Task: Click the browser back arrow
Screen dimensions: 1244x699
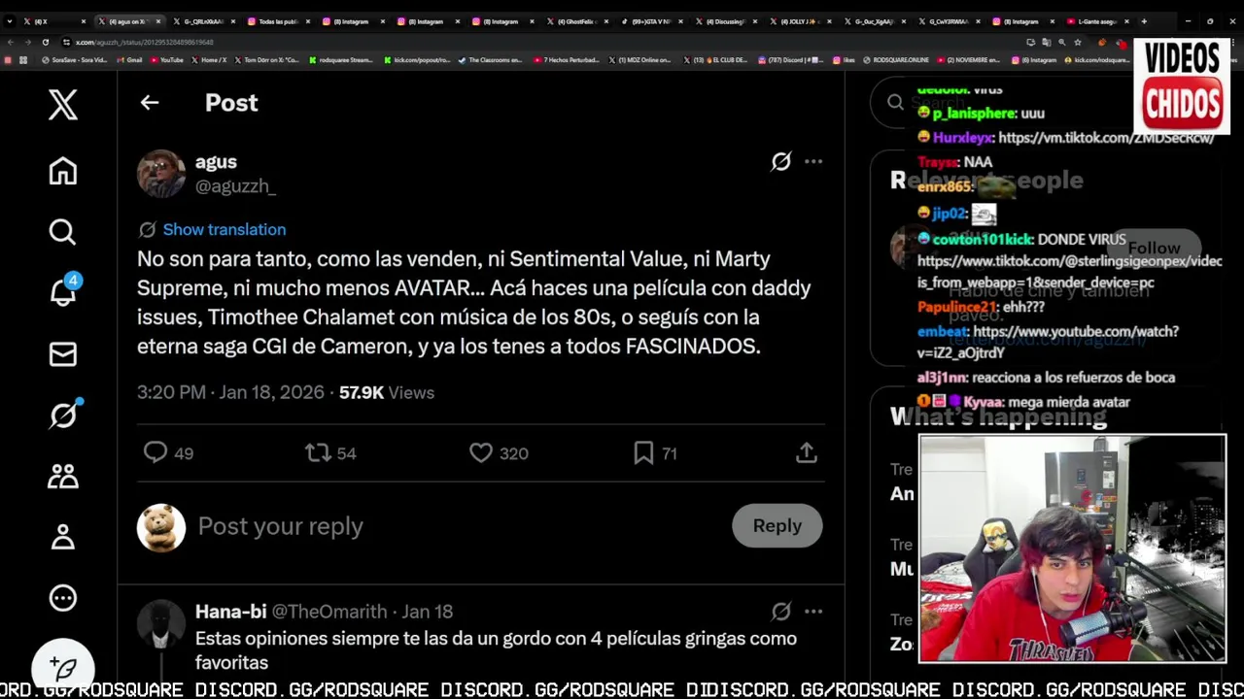Action: [11, 42]
